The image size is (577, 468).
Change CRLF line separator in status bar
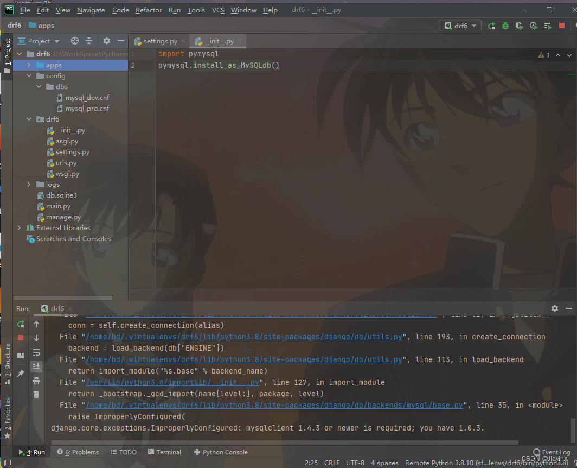(331, 463)
